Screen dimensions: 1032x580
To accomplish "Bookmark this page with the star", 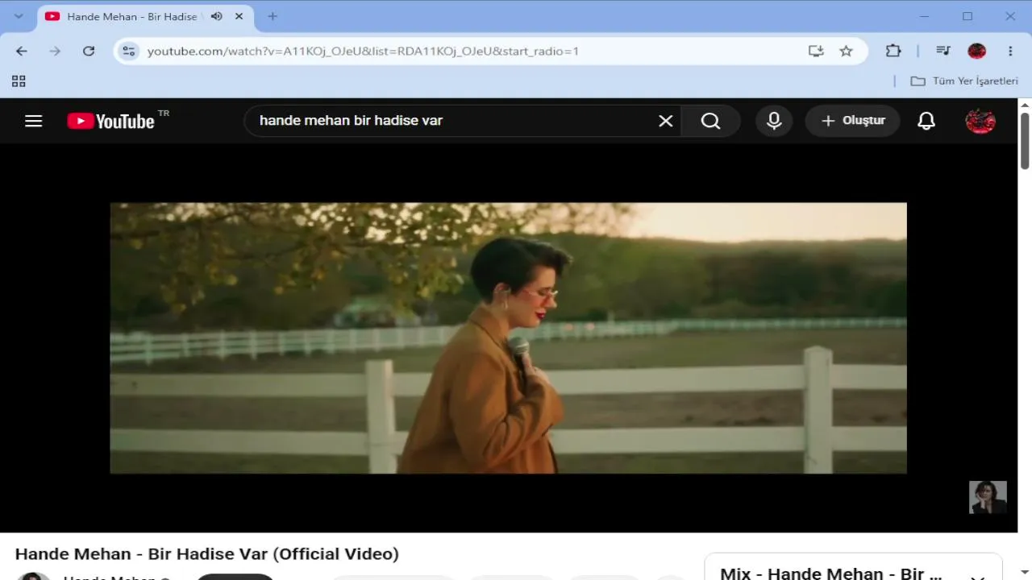I will click(x=846, y=51).
